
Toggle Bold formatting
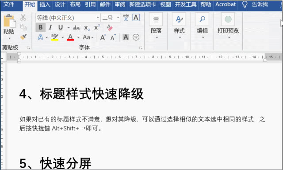pyautogui.click(x=40, y=27)
